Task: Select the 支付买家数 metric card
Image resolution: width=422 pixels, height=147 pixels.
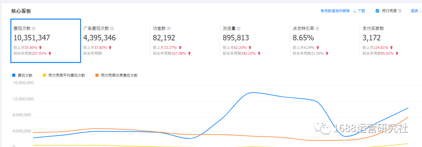Action: (391, 41)
